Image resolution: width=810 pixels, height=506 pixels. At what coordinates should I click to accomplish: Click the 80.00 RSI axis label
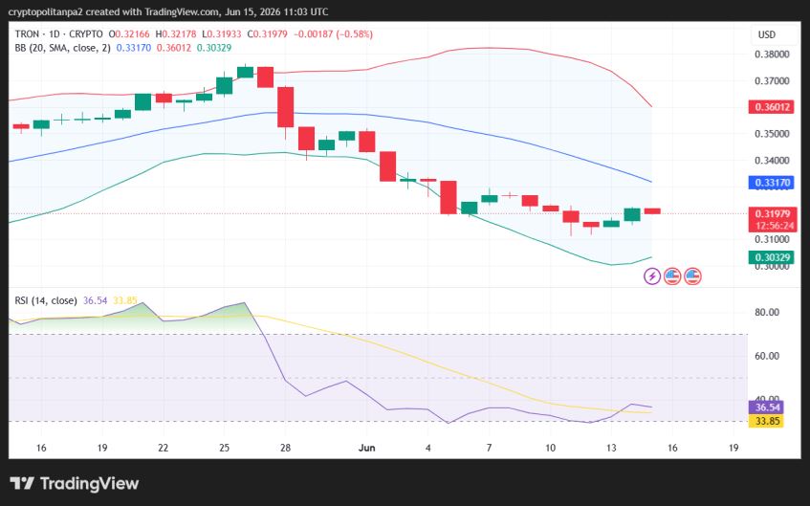(767, 312)
